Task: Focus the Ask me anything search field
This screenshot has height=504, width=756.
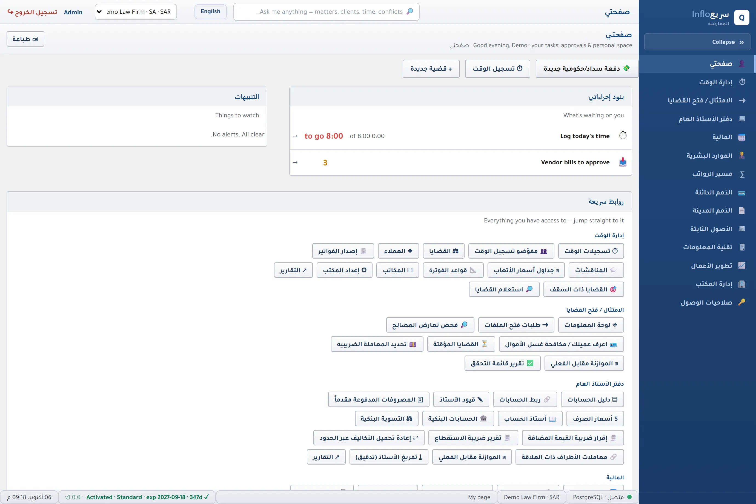Action: click(326, 12)
